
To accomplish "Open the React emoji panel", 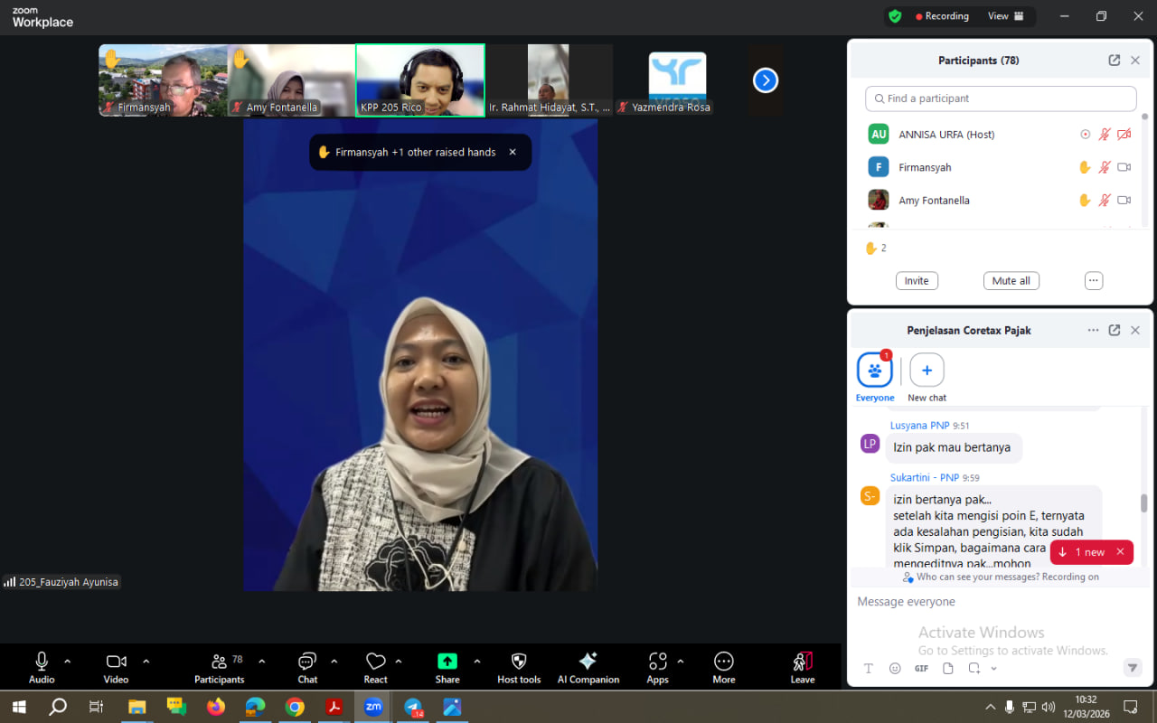I will pyautogui.click(x=375, y=667).
